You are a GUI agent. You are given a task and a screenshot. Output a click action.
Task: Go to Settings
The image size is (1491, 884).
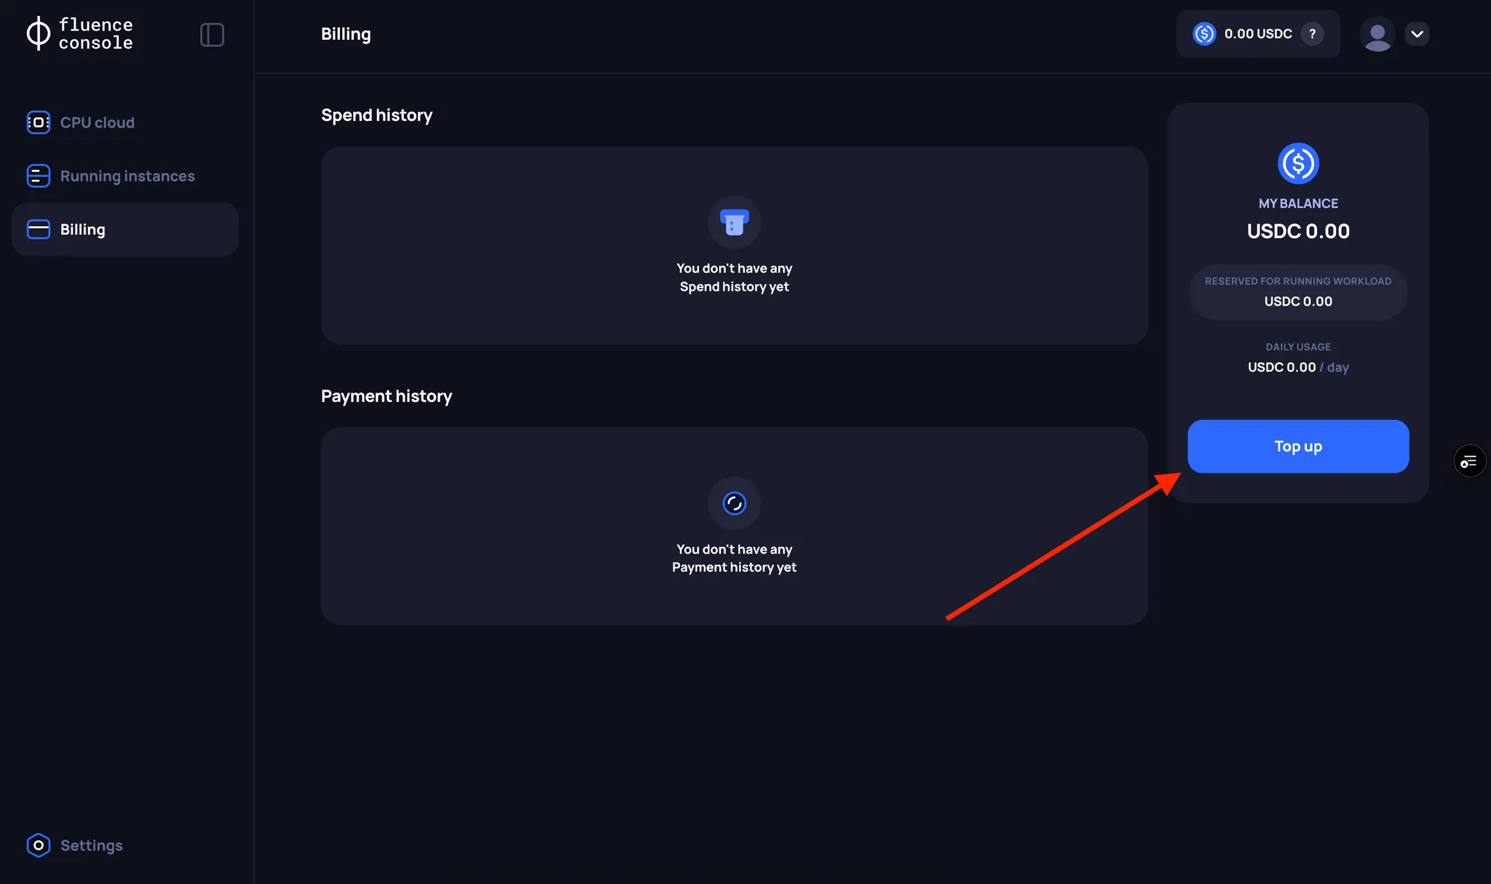pos(91,845)
